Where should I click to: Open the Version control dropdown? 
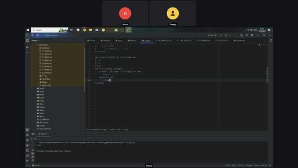point(52,35)
